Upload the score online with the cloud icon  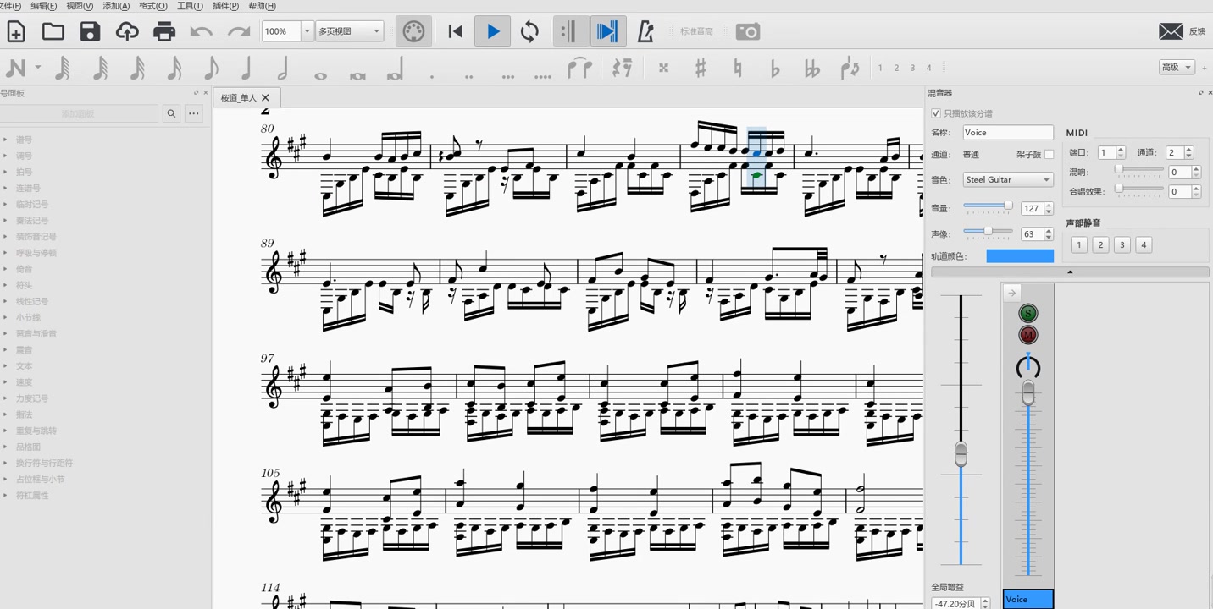127,32
